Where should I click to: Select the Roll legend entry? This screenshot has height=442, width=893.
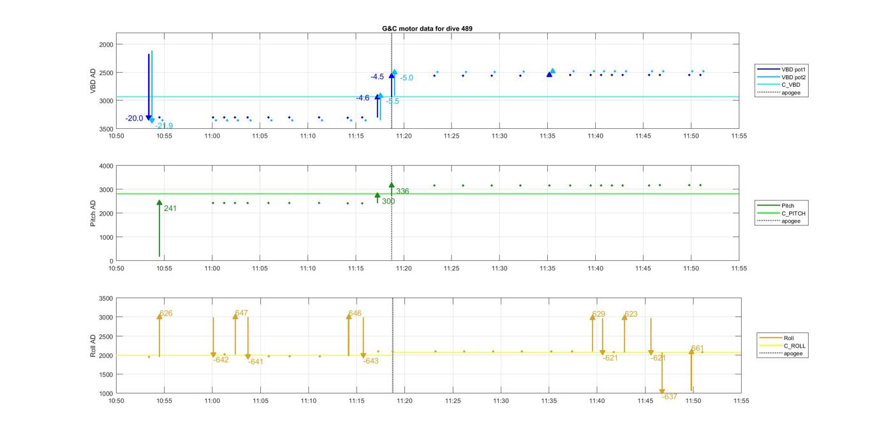[x=777, y=338]
